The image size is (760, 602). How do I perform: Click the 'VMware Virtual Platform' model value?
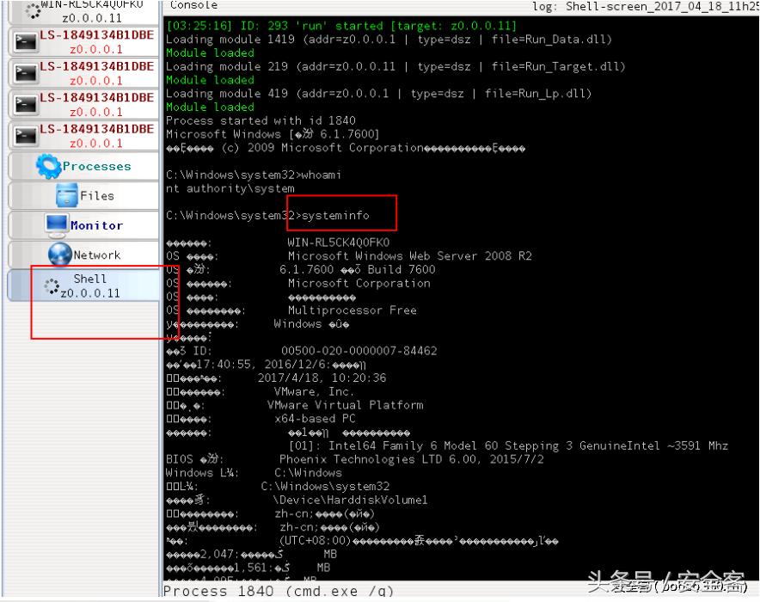(345, 405)
